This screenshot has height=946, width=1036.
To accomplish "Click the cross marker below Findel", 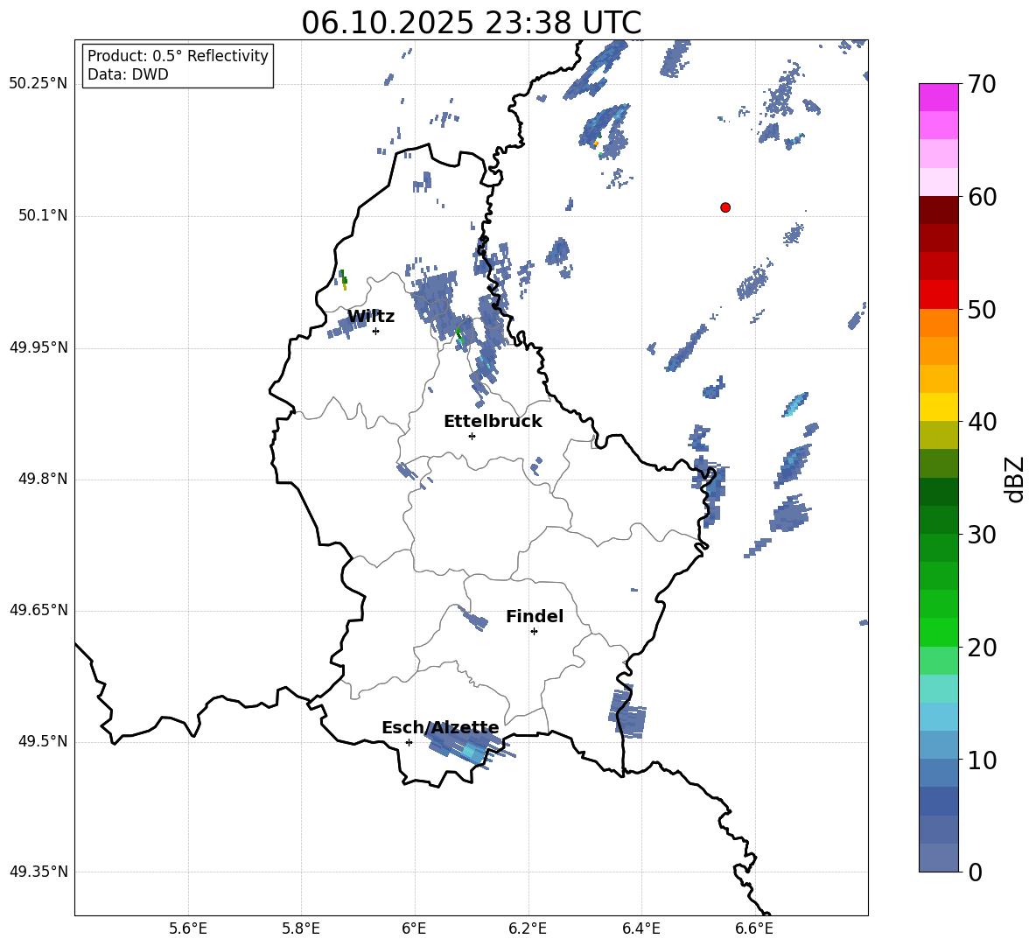I will click(x=534, y=632).
